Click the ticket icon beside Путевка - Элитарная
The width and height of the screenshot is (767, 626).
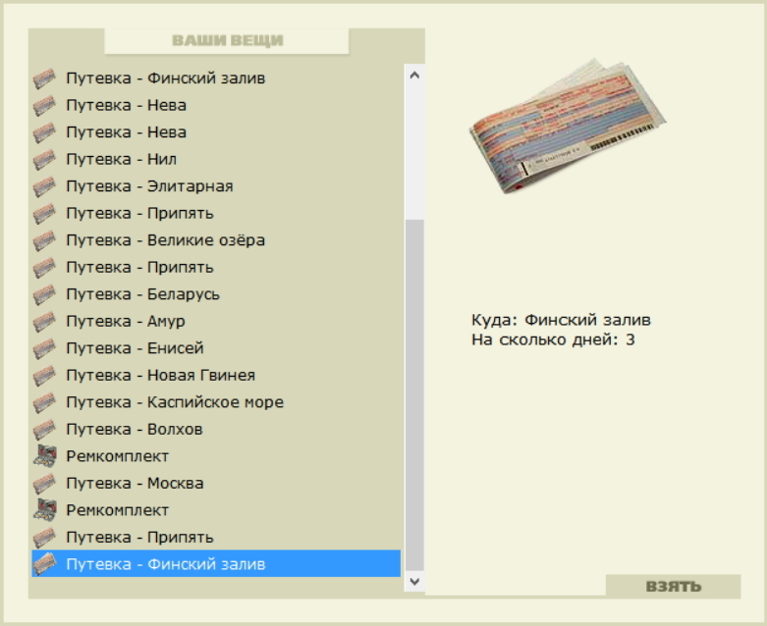[x=44, y=186]
